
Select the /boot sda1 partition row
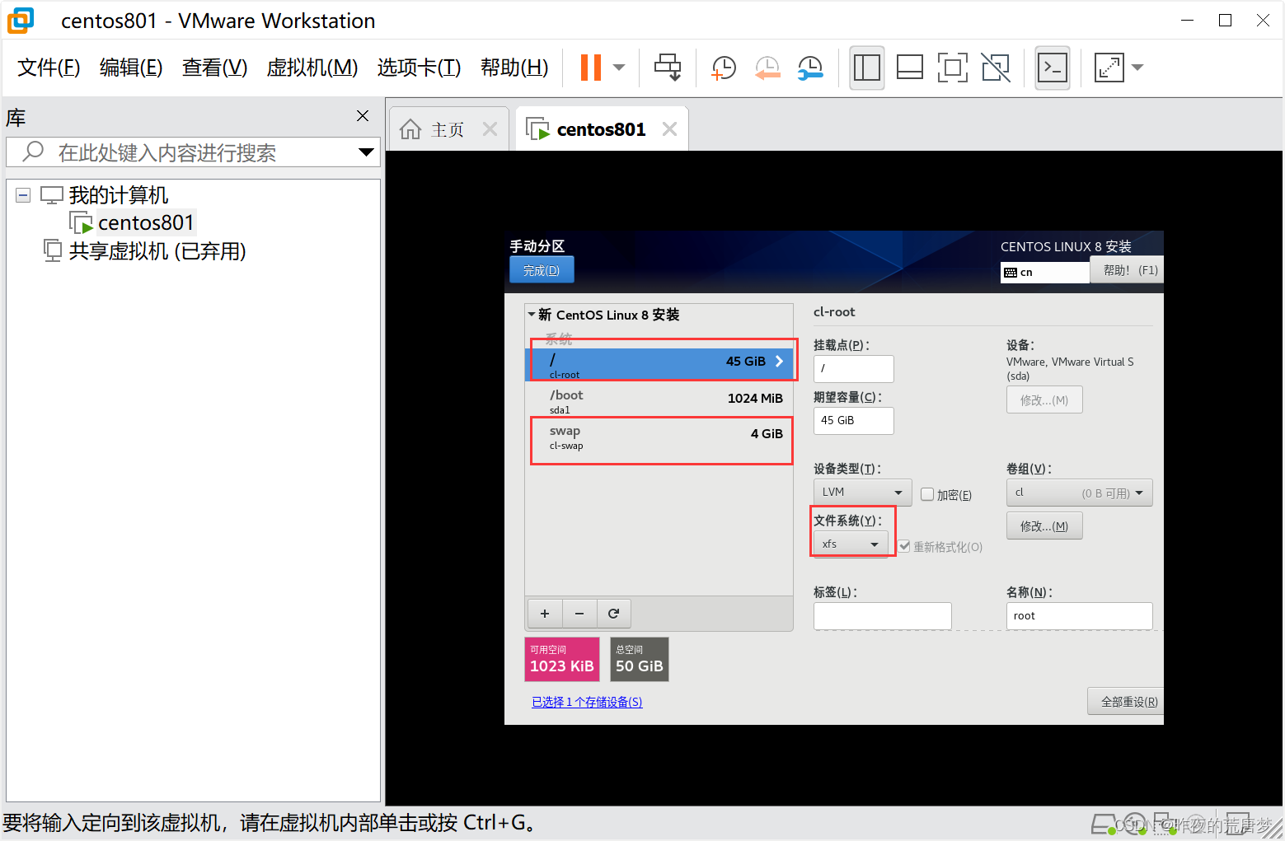pyautogui.click(x=659, y=401)
